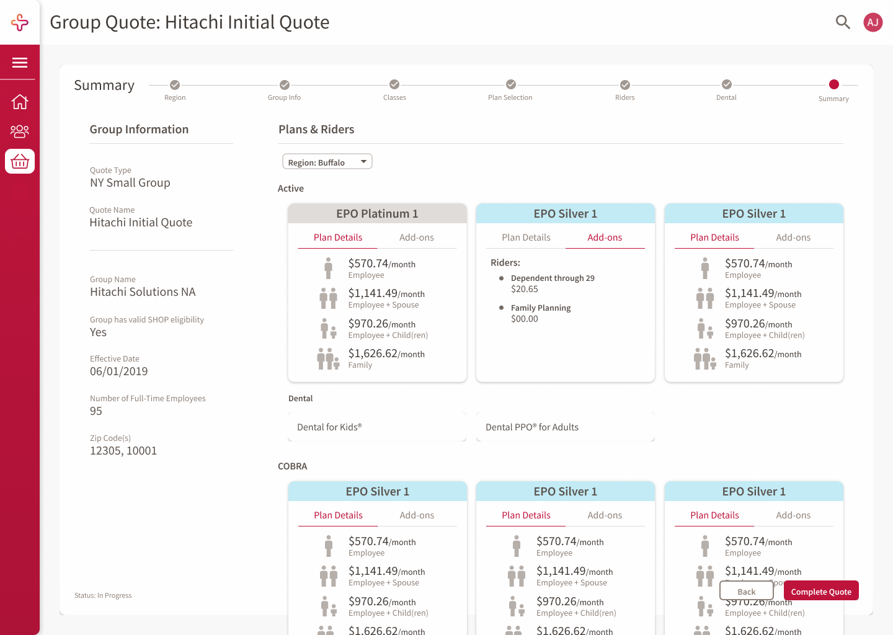Click the NY Small Group quote type
The width and height of the screenshot is (893, 635).
click(130, 182)
